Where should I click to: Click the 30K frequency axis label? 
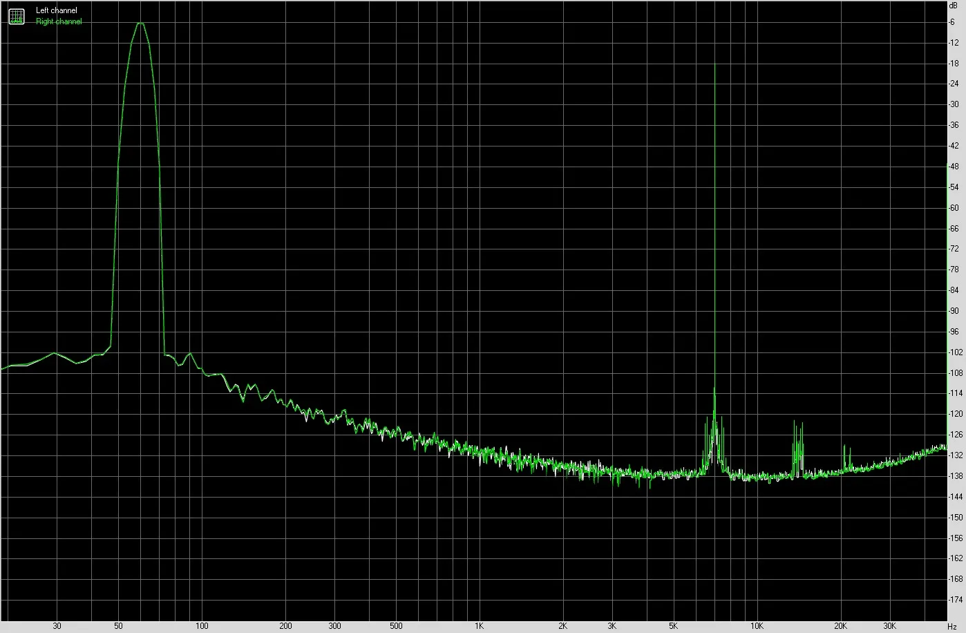889,626
